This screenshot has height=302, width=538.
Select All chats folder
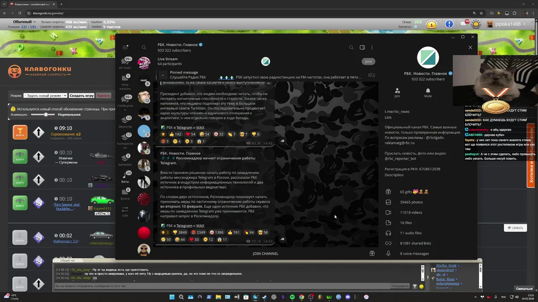(x=125, y=63)
